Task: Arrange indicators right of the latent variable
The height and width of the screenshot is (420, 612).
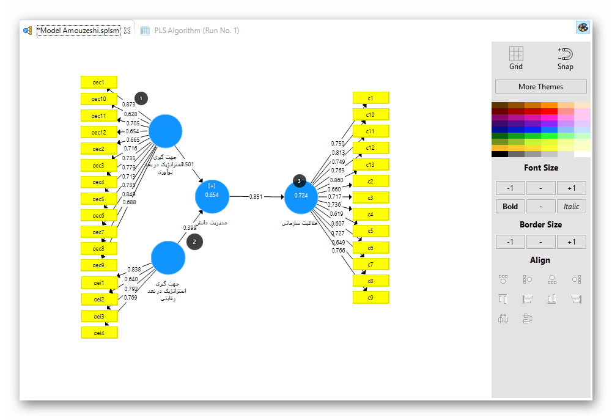Action: coord(577,279)
